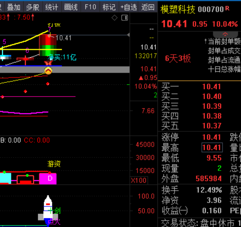Open the F10 company info page

(x=90, y=7)
